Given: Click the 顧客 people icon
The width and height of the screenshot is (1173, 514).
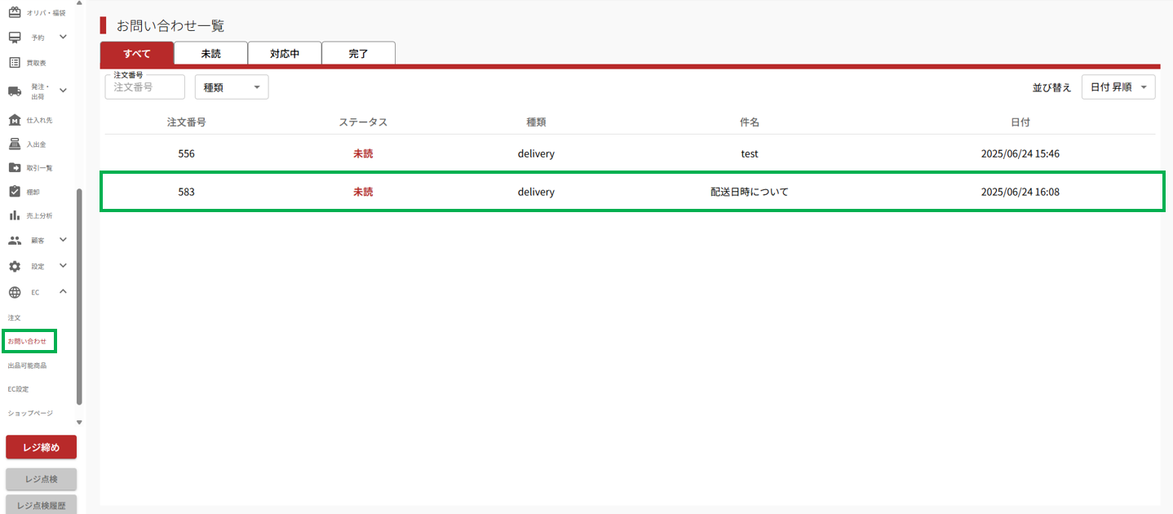Looking at the screenshot, I should (x=15, y=241).
